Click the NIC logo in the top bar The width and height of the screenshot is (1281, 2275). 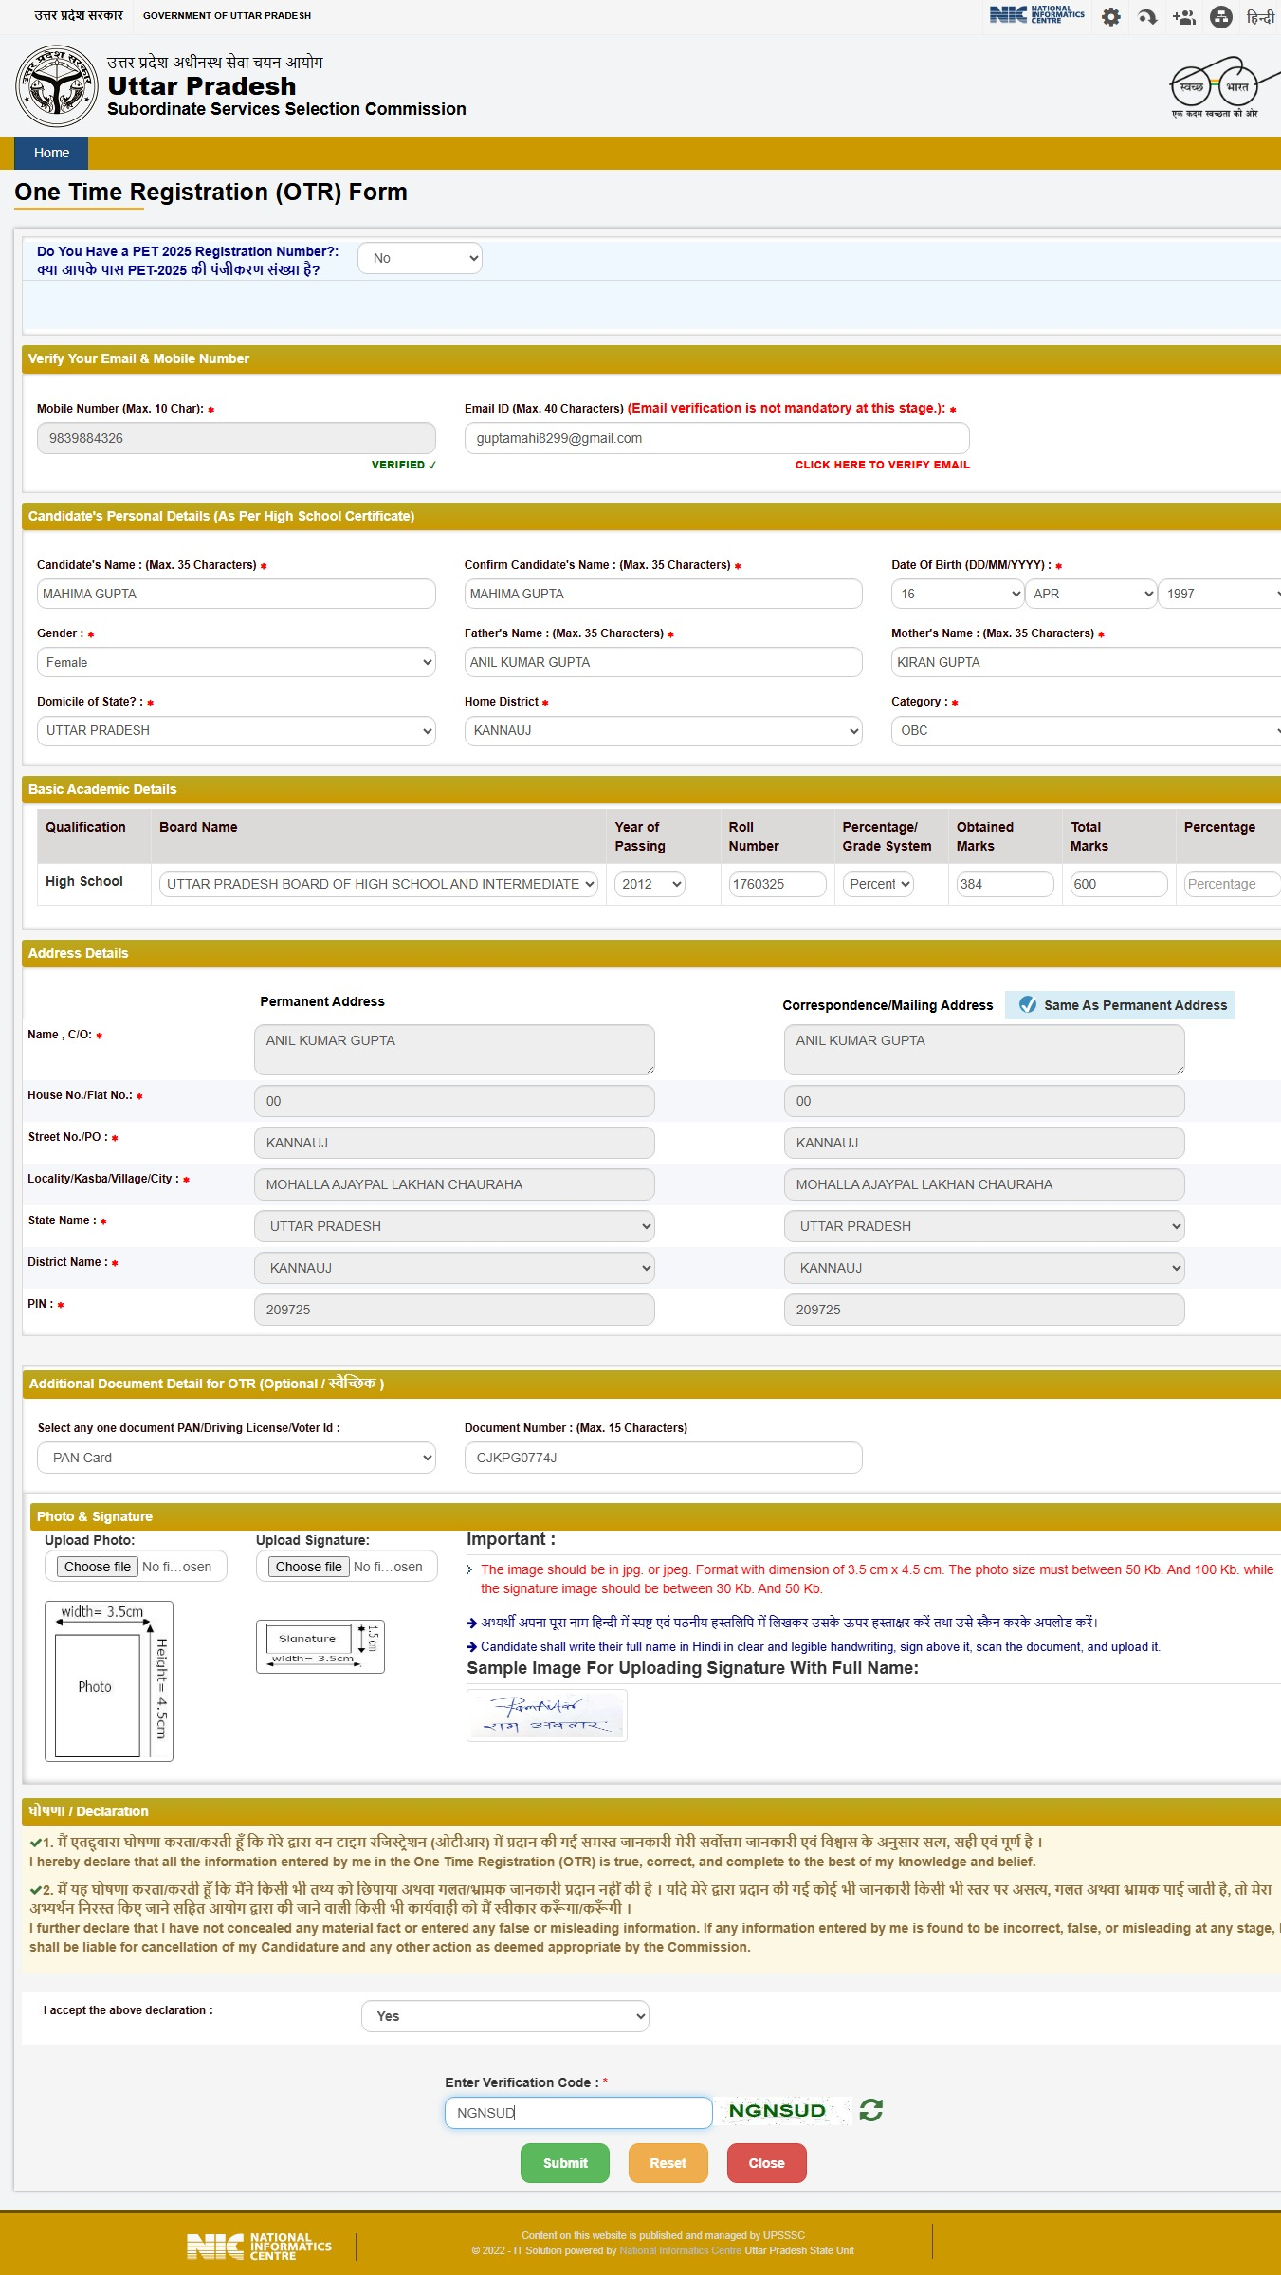pyautogui.click(x=1036, y=15)
